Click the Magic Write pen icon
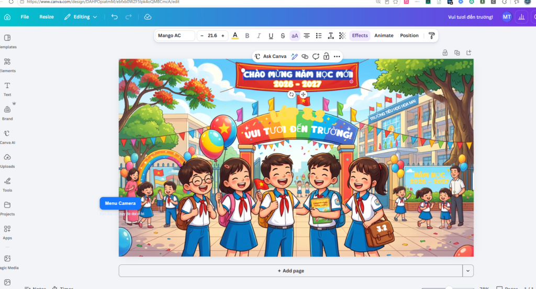 (x=294, y=56)
